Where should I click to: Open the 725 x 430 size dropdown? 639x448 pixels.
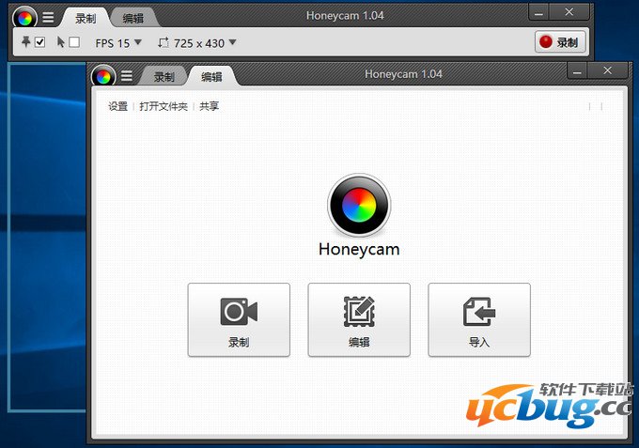coord(197,42)
